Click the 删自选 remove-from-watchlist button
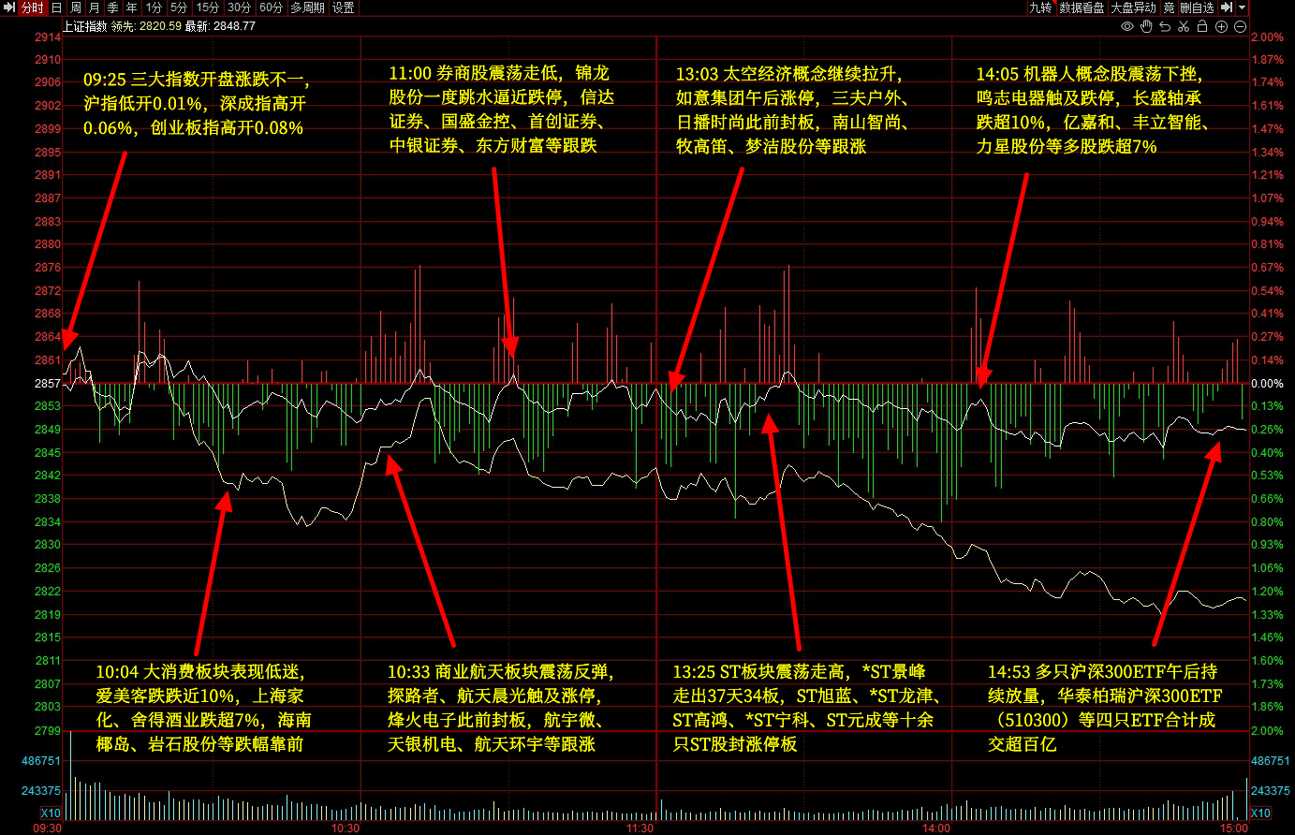Viewport: 1295px width, 835px height. pyautogui.click(x=1197, y=7)
